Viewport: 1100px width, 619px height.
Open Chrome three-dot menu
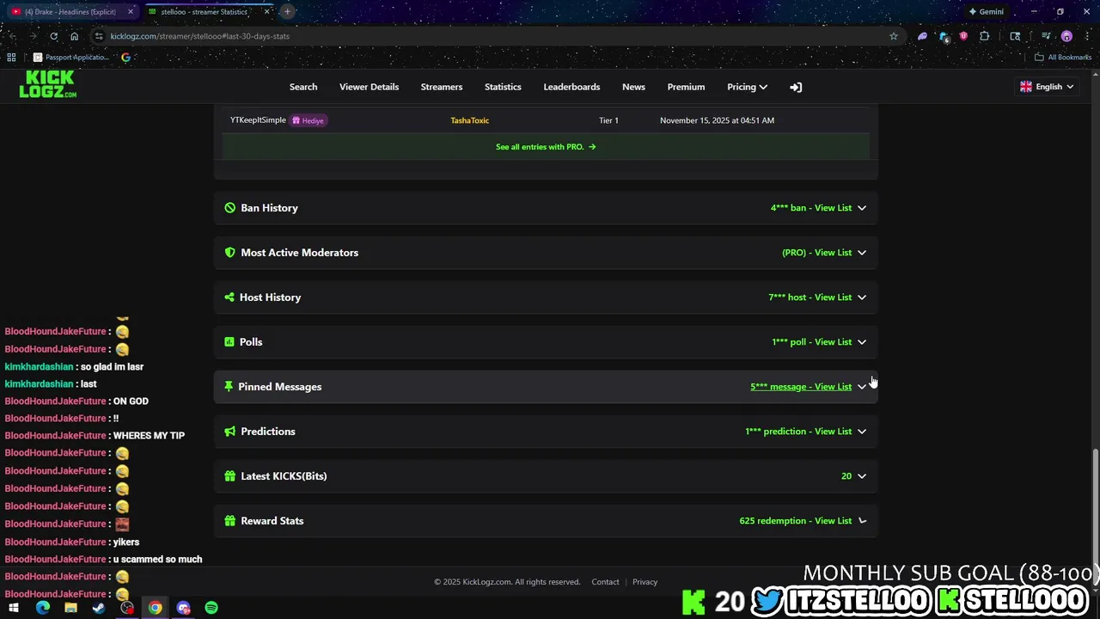1087,36
